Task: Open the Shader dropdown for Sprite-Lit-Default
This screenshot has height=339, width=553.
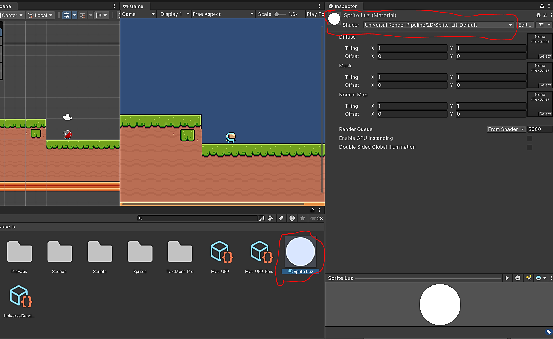Action: [x=438, y=25]
